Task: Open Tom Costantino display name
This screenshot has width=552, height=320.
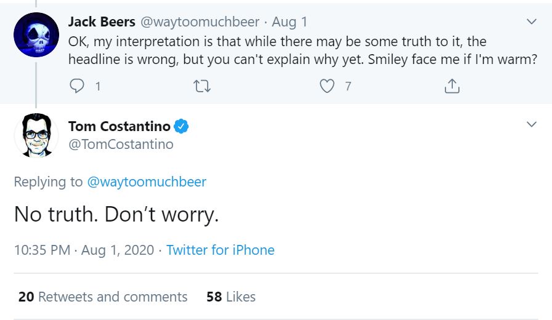Action: click(x=120, y=127)
